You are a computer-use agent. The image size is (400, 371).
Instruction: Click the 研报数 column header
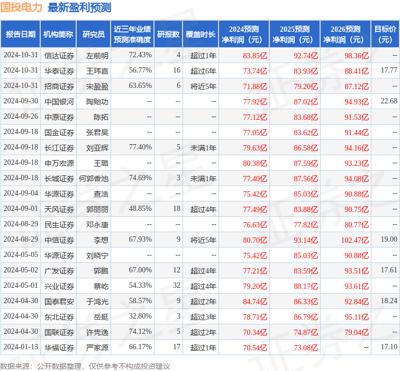168,34
